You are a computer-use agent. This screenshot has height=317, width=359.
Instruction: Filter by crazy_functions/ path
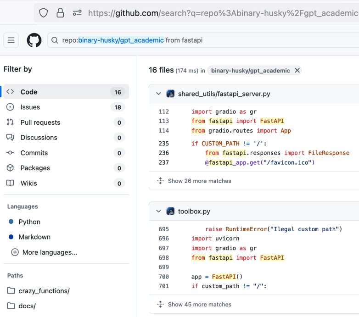pyautogui.click(x=44, y=291)
